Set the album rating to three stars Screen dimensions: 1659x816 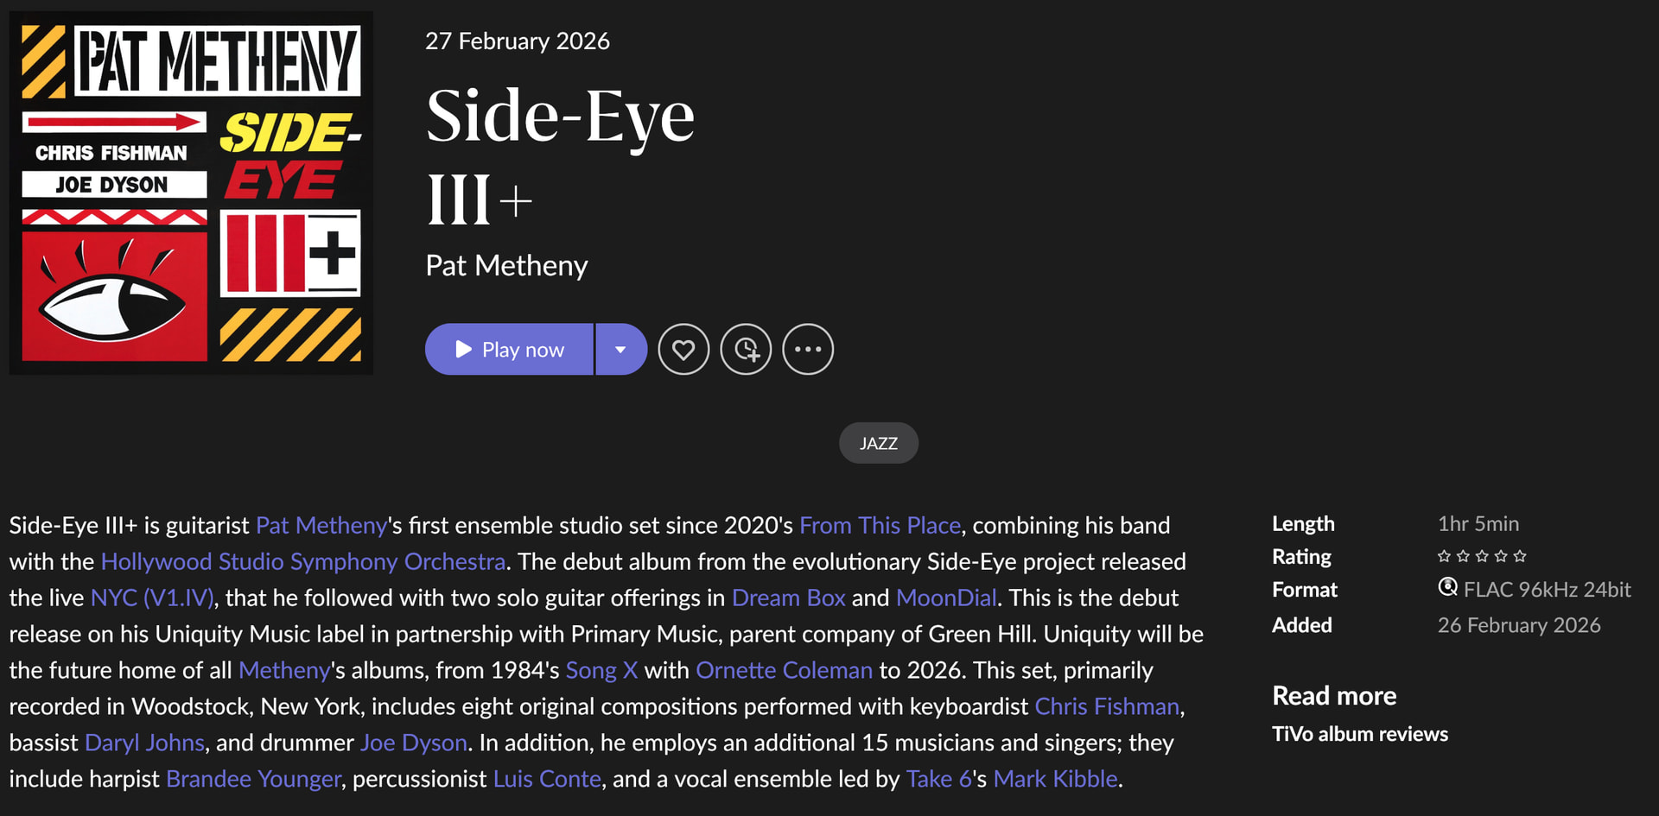(x=1482, y=556)
